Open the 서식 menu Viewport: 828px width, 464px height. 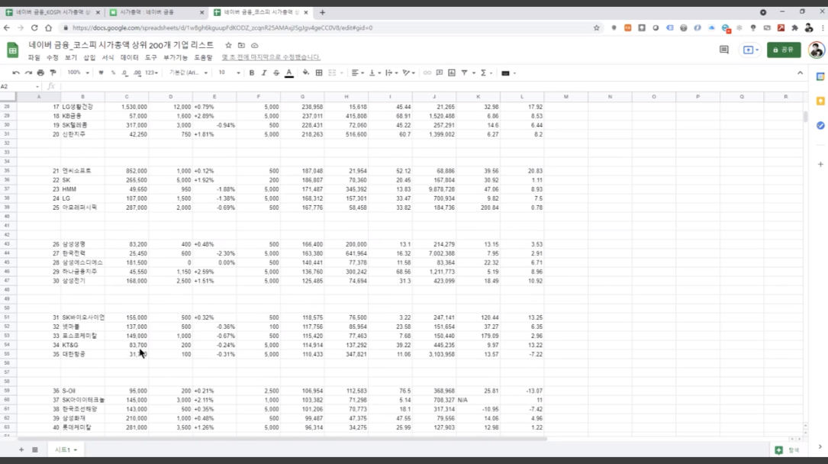point(108,57)
